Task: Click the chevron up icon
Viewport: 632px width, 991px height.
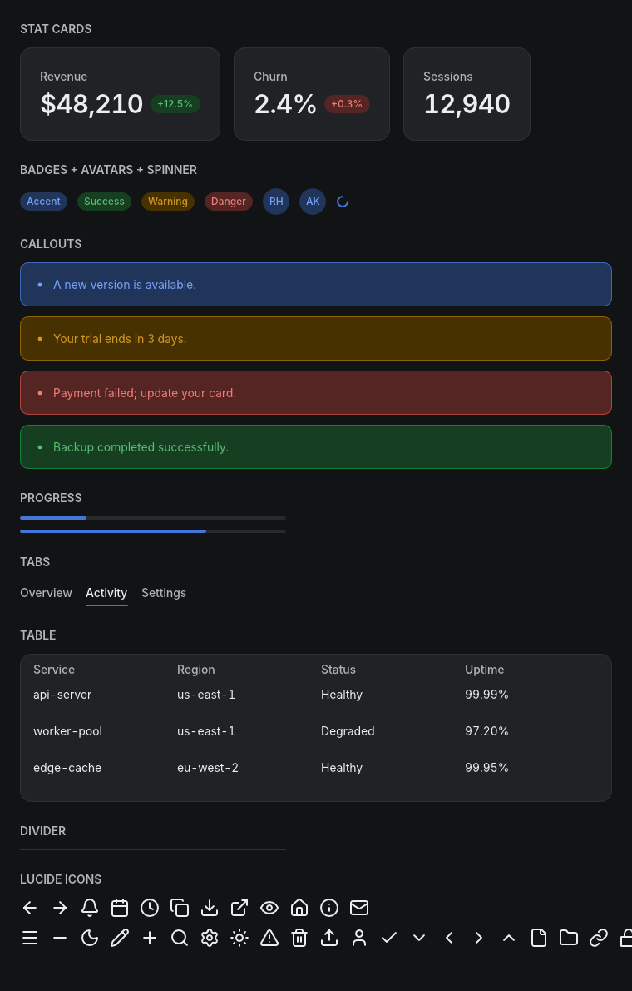Action: click(x=509, y=938)
